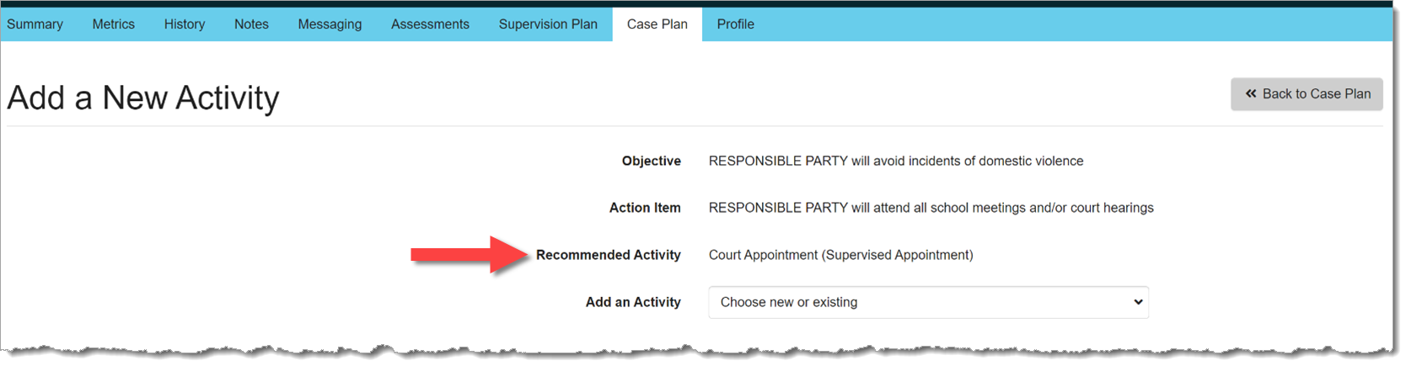Click the Add an Activity label
Screen dimensions: 1406x366
633,302
